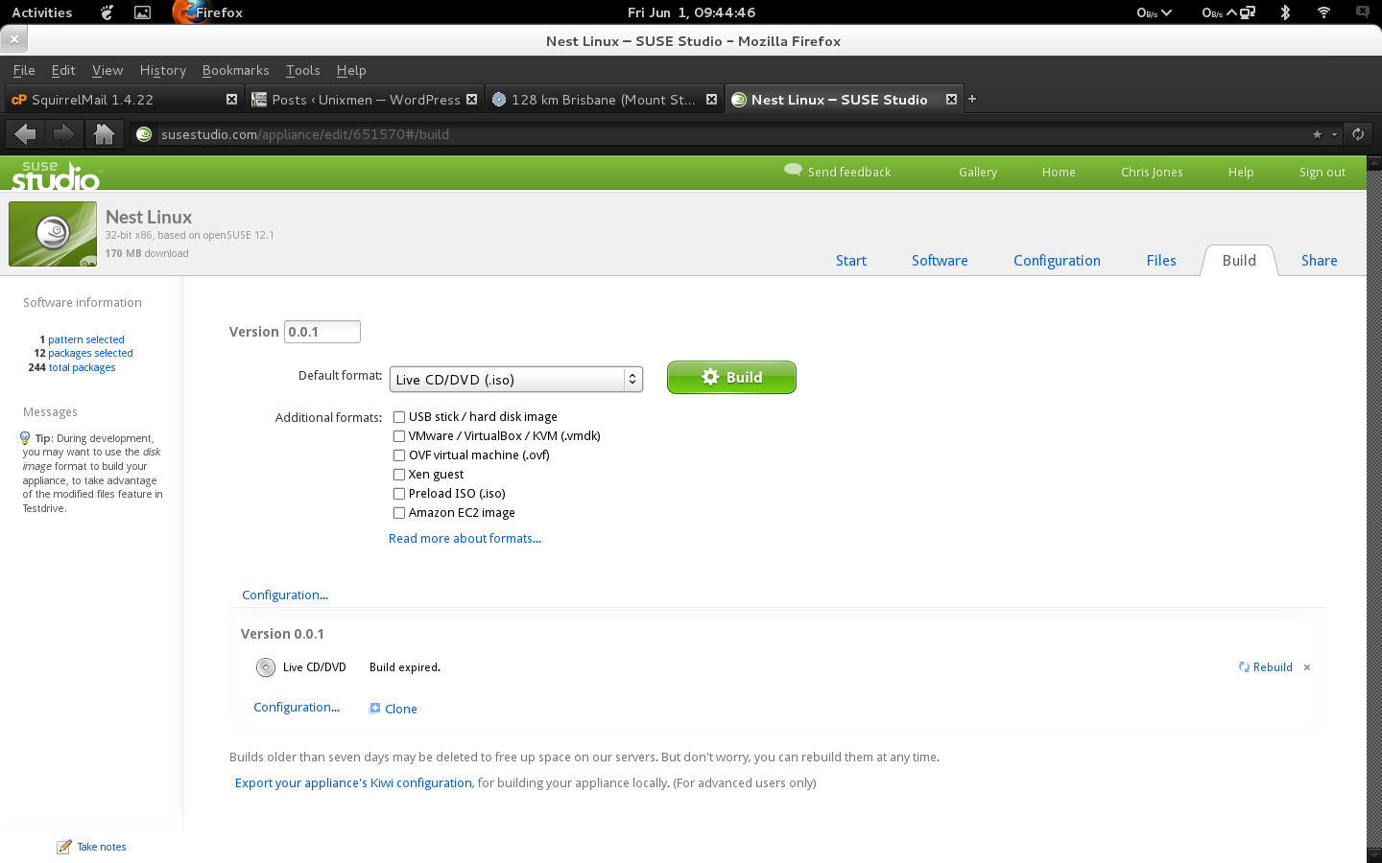Open the Help menu in Firefox menu bar

(x=351, y=70)
